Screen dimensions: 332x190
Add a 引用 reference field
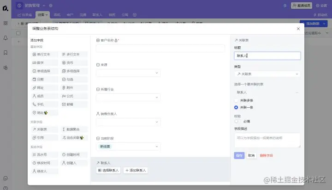44,138
